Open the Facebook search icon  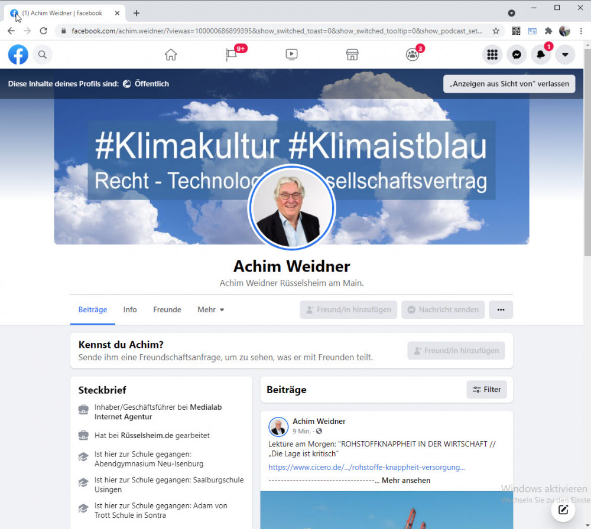(x=43, y=55)
